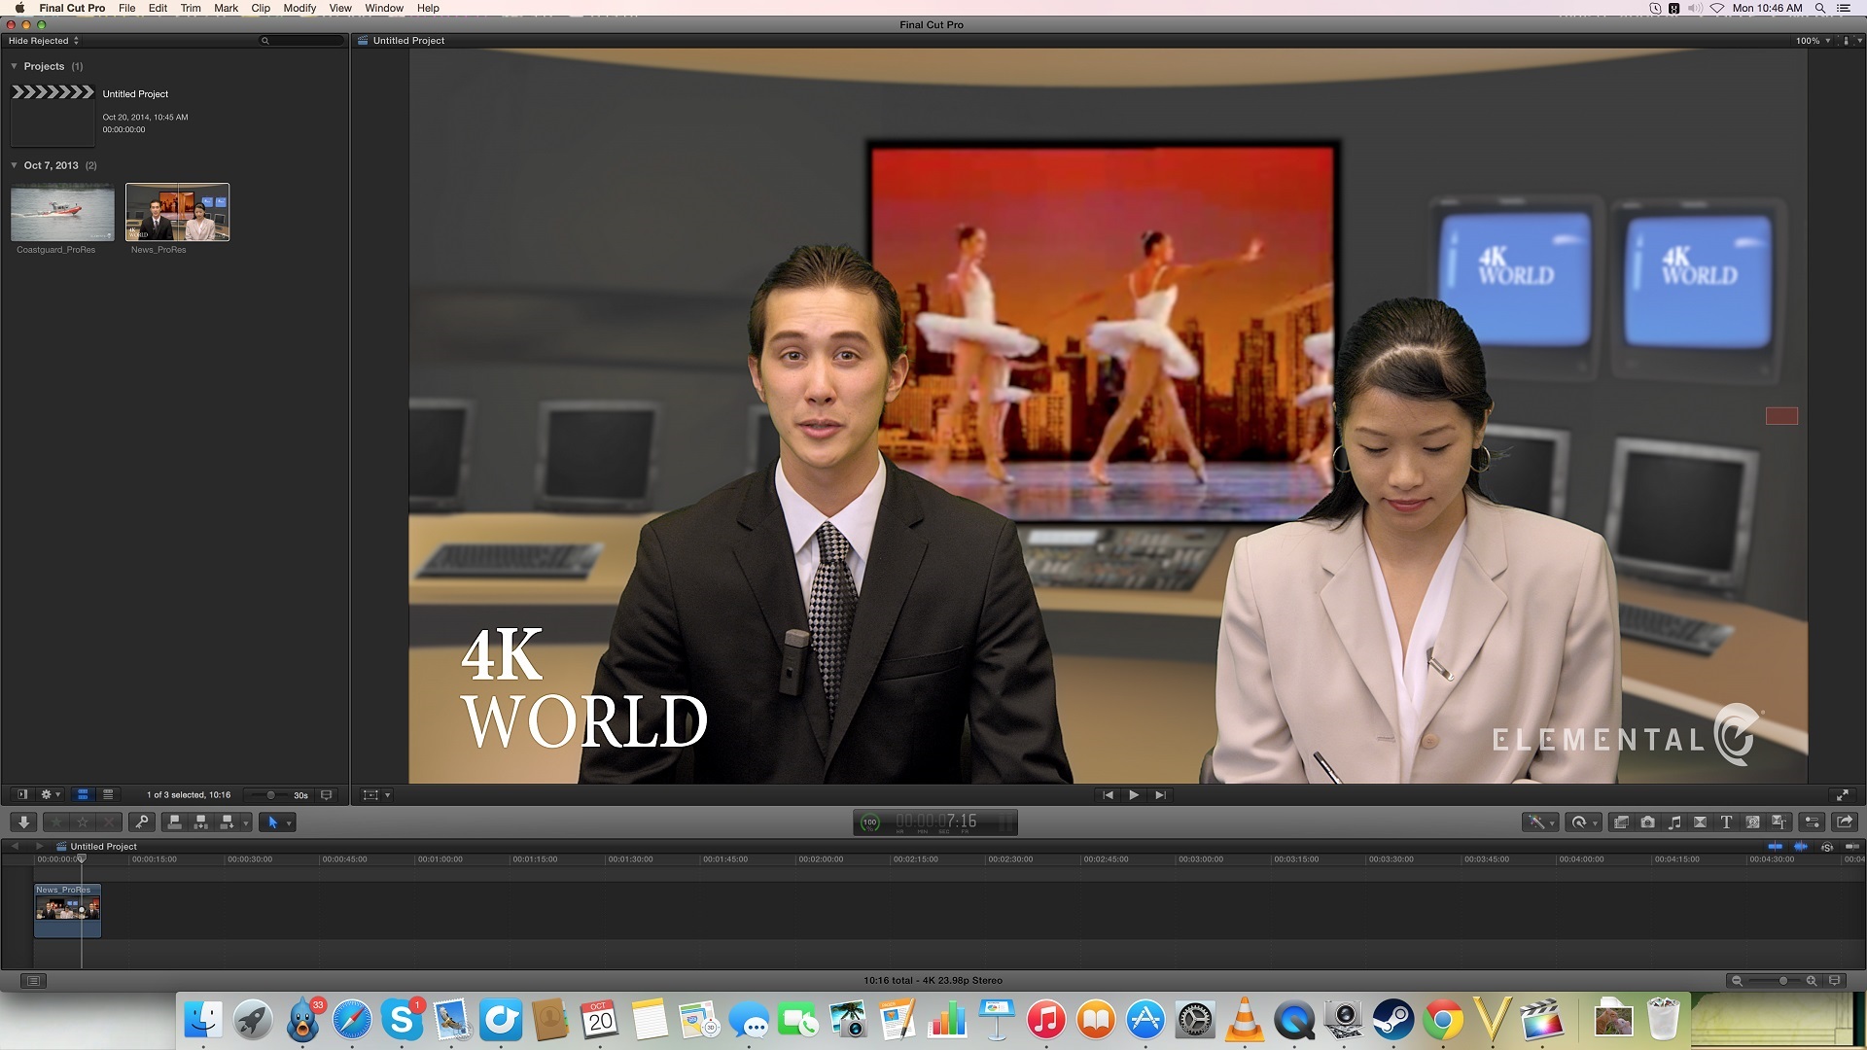
Task: Click the Import Media down-arrow button
Action: point(23,822)
